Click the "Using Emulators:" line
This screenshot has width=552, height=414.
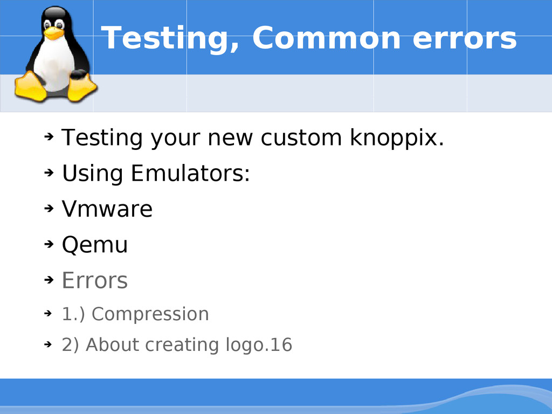(156, 173)
